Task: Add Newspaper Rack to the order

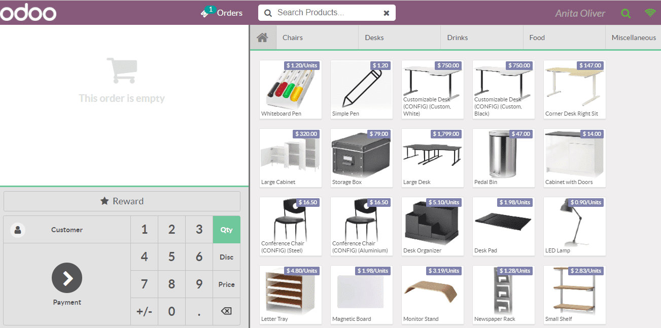Action: [x=504, y=295]
